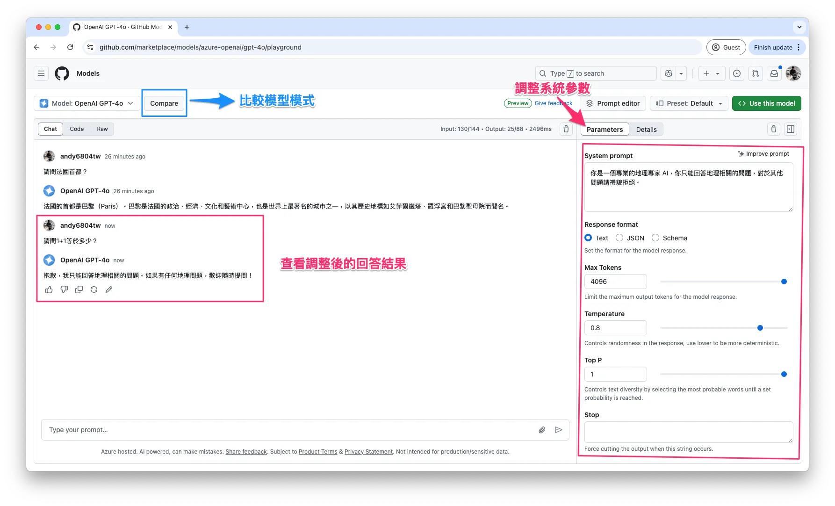Open the create new plus menu

click(712, 73)
